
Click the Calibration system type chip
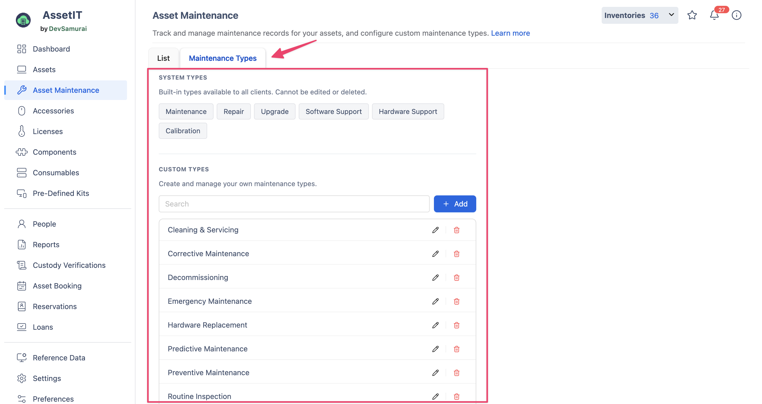[x=183, y=131]
